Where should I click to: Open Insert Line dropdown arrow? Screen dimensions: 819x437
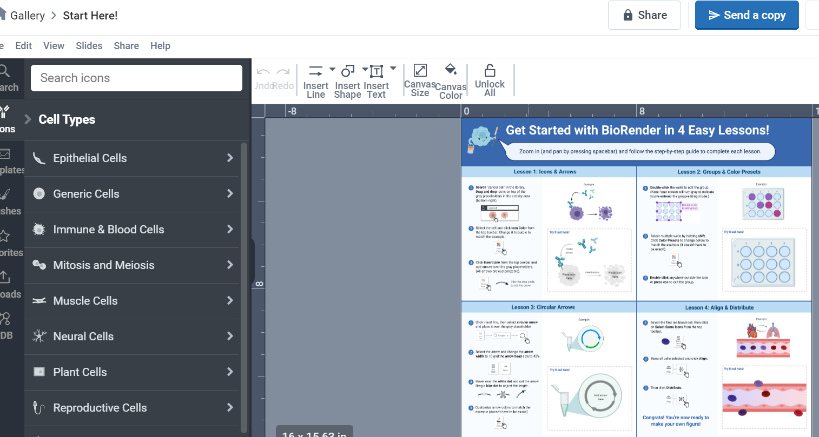[332, 69]
